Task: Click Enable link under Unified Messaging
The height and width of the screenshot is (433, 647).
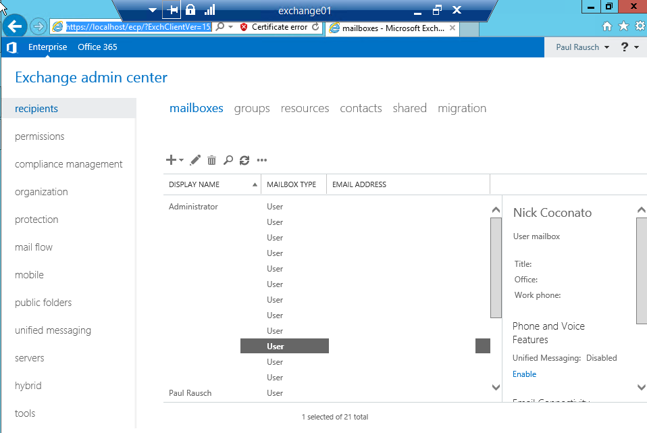Action: (524, 374)
